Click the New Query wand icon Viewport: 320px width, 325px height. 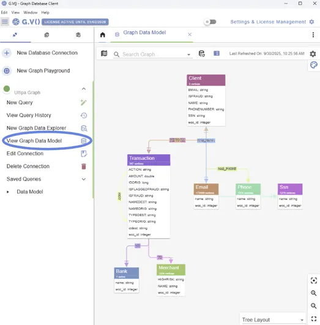[x=84, y=102]
